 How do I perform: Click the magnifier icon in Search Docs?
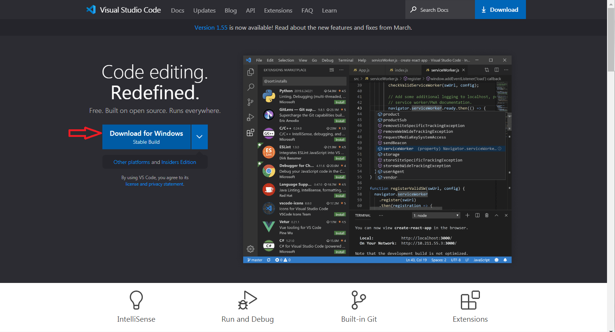point(413,10)
